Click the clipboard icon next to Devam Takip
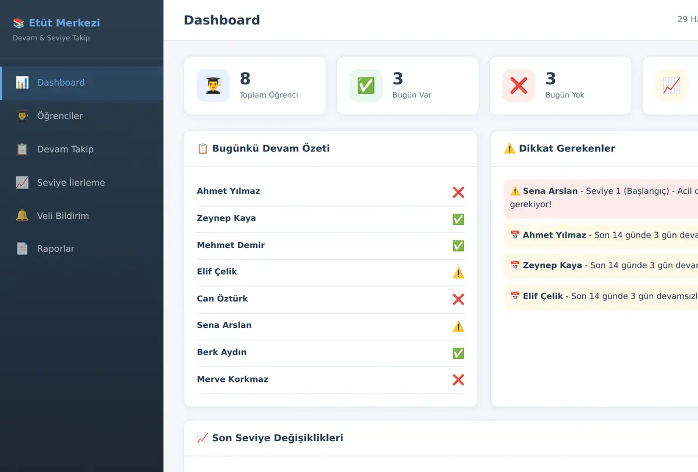This screenshot has width=698, height=472. (22, 149)
